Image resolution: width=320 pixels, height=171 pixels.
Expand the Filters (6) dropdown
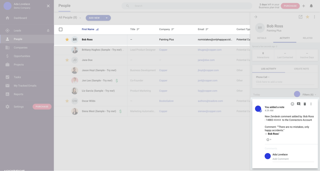pyautogui.click(x=309, y=95)
